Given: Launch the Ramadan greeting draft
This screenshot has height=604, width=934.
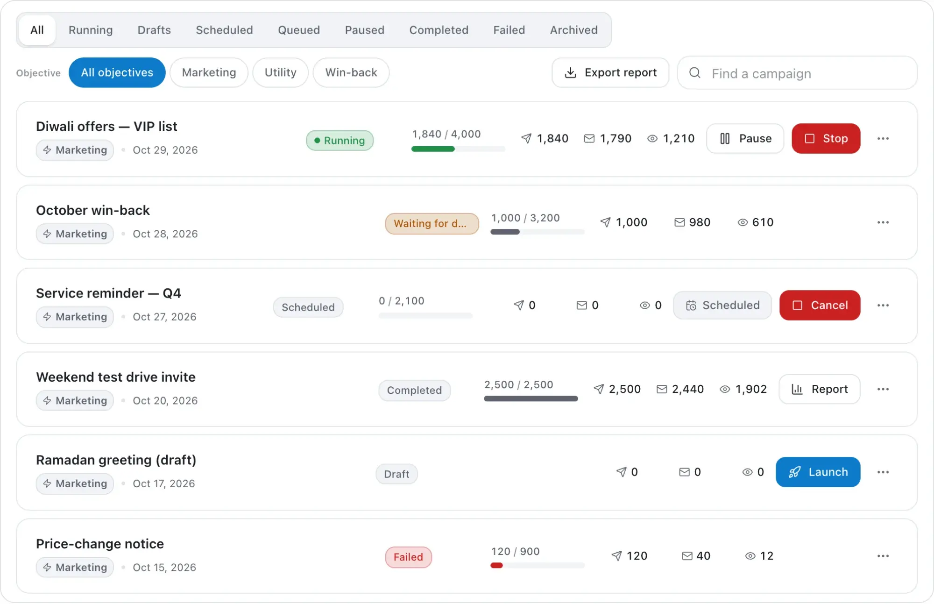Looking at the screenshot, I should pyautogui.click(x=818, y=472).
